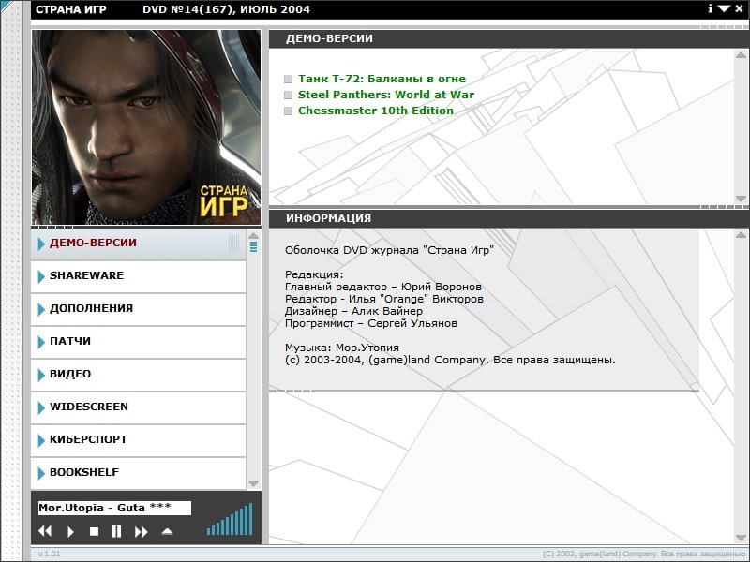Click the Страна Игр cover image
The width and height of the screenshot is (750, 562).
click(146, 127)
